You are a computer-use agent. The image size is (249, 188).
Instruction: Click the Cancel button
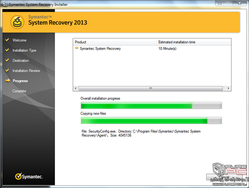[x=224, y=177]
